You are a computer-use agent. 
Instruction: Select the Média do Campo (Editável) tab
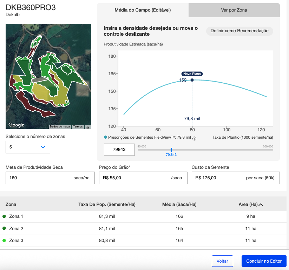(x=143, y=10)
